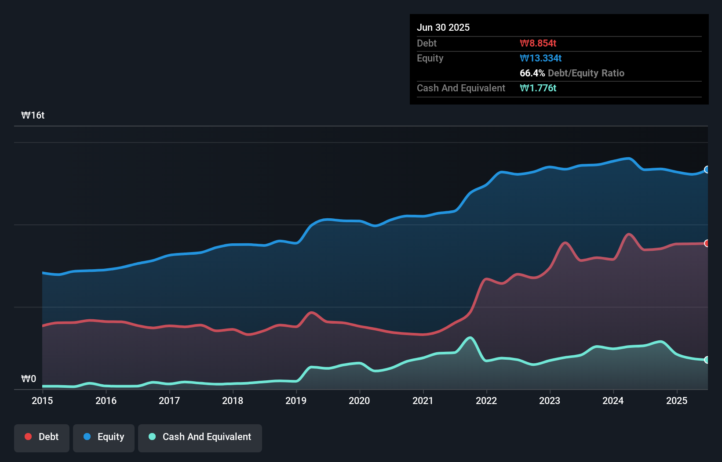Viewport: 722px width, 462px height.
Task: Toggle the Equity series visibility
Action: coord(103,438)
